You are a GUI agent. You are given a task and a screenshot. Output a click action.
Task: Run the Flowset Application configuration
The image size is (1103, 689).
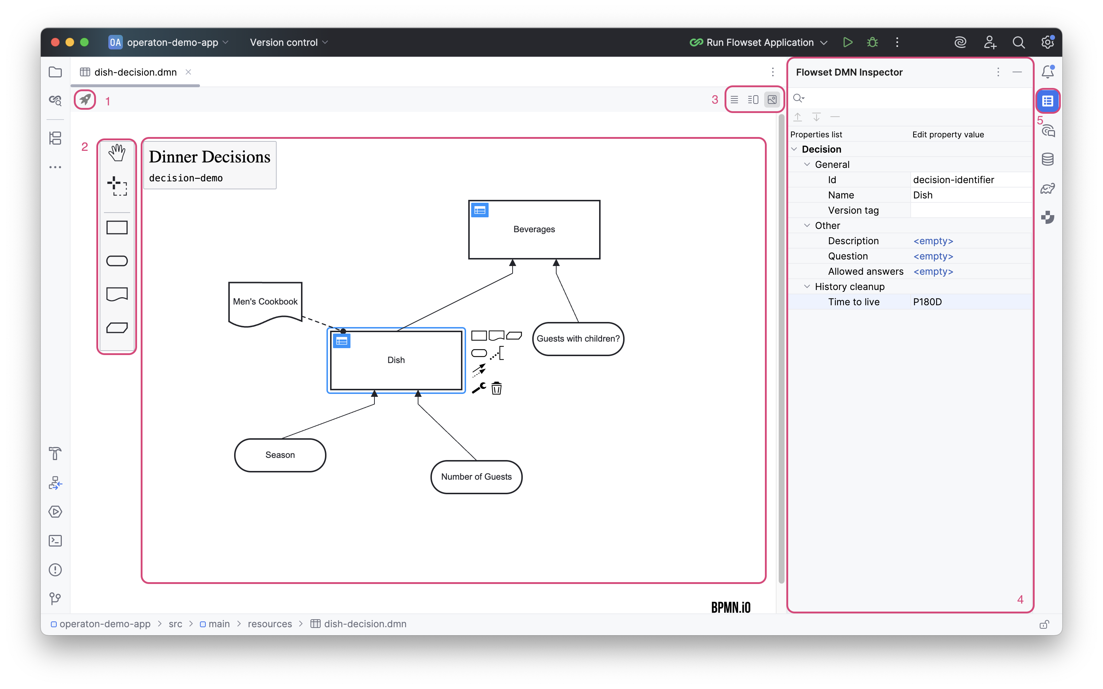pyautogui.click(x=848, y=42)
